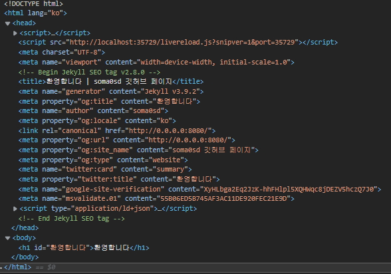
Task: Click the "width=device-width, initial-scale=1.0" content value
Action: click(213, 62)
